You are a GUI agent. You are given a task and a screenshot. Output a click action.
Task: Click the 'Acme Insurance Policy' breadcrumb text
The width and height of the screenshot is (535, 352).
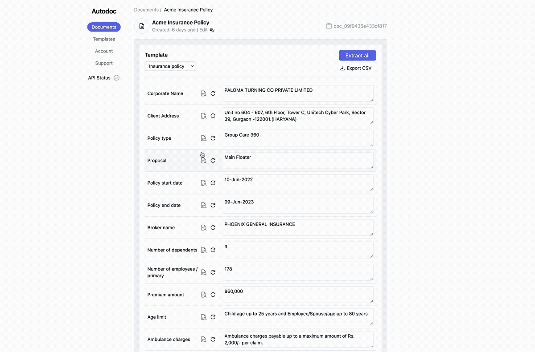[188, 10]
